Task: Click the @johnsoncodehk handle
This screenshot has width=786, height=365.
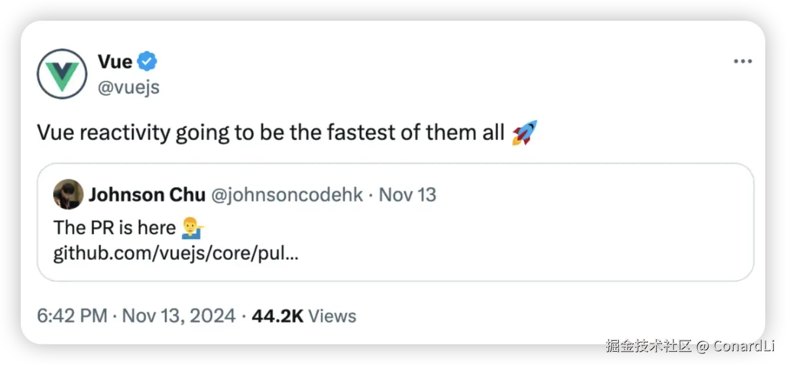Action: point(287,195)
